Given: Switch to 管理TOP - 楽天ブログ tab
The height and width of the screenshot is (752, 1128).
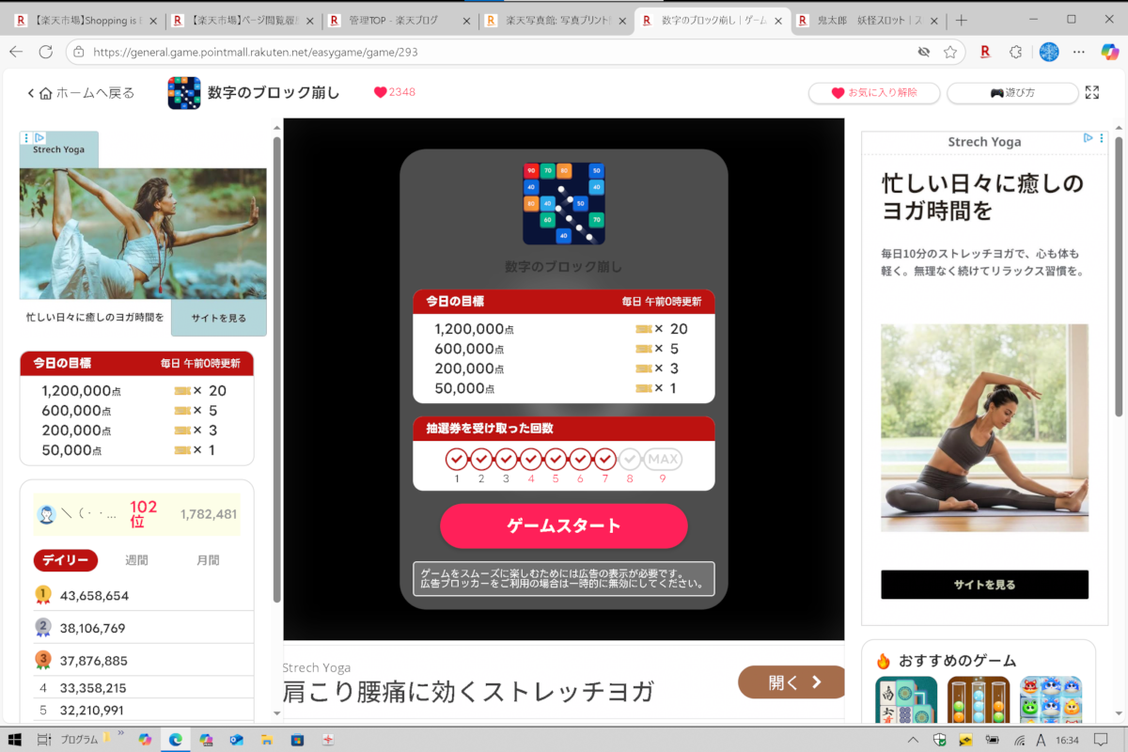Looking at the screenshot, I should (397, 20).
